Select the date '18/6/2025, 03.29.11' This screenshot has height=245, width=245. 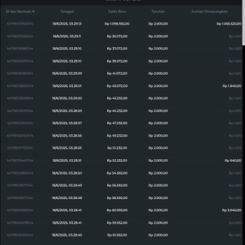(x=67, y=36)
